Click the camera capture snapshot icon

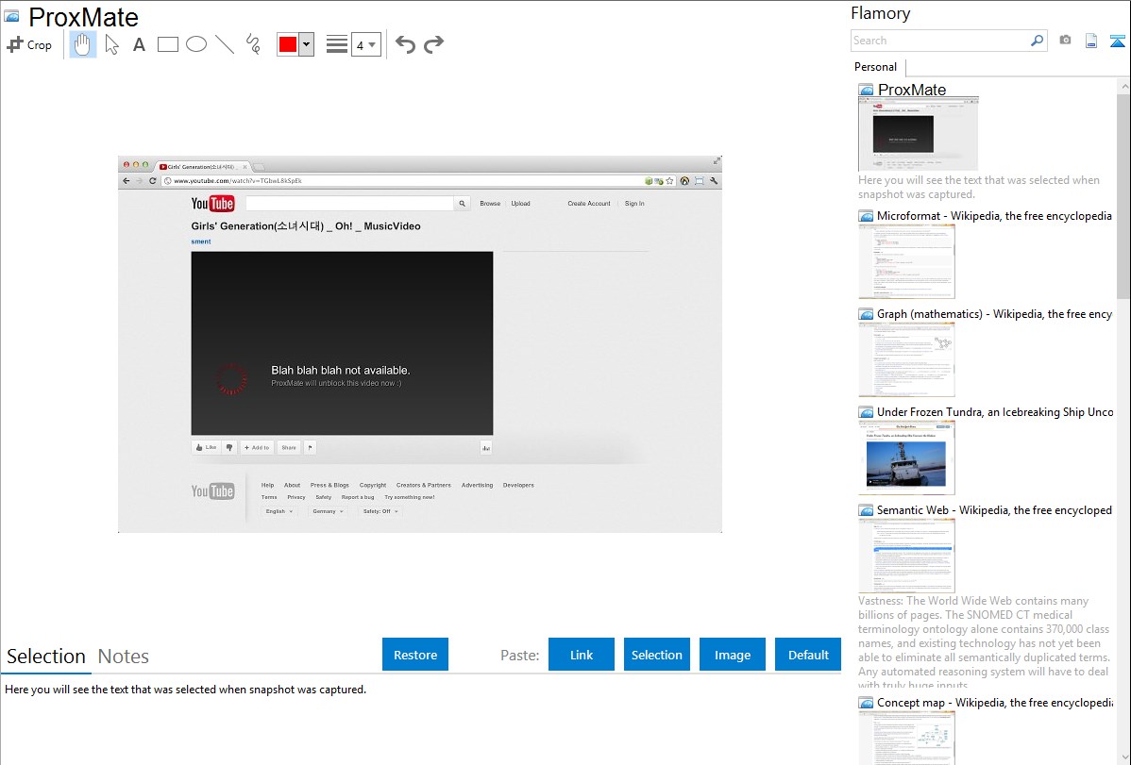click(1065, 41)
